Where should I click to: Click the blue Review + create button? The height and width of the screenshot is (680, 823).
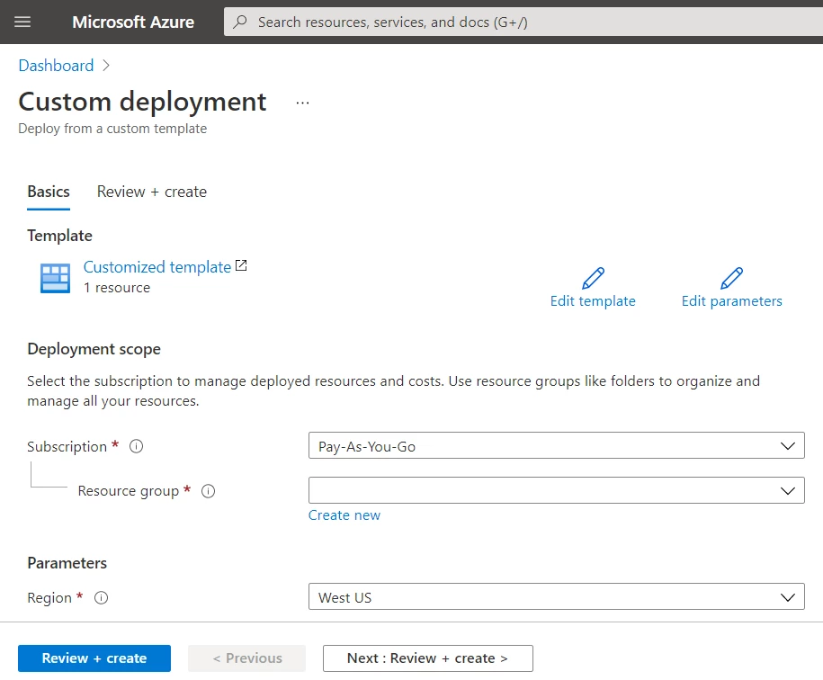click(x=94, y=658)
